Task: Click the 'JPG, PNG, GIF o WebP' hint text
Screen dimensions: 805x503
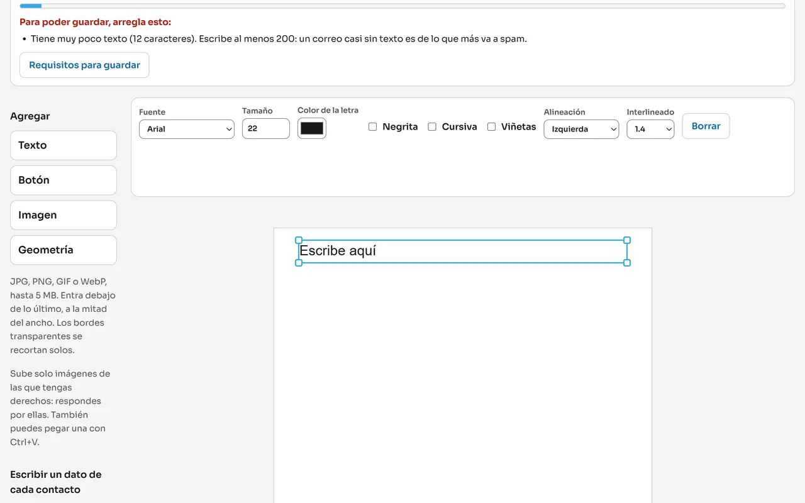Action: (63, 316)
